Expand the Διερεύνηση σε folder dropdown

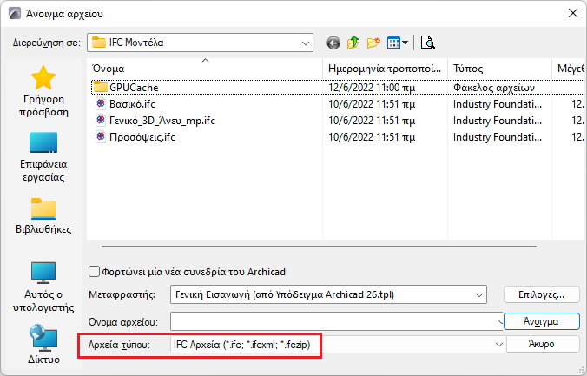(x=306, y=43)
